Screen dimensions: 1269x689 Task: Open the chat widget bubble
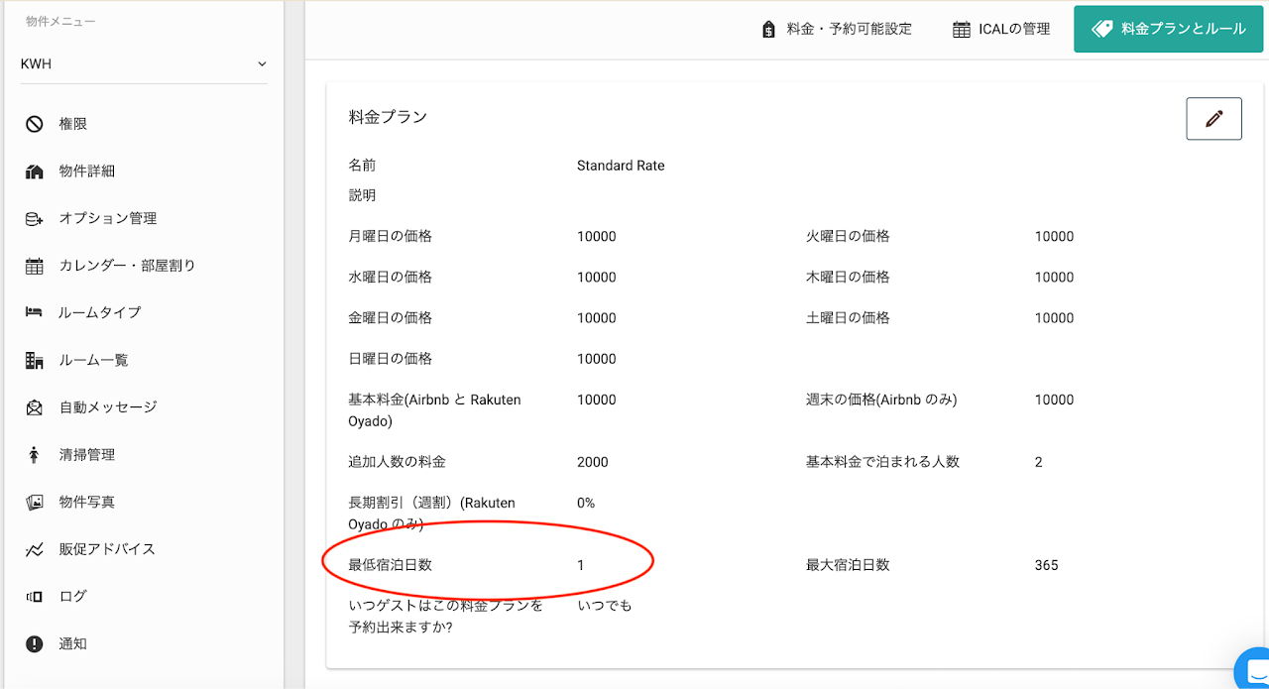point(1254,670)
